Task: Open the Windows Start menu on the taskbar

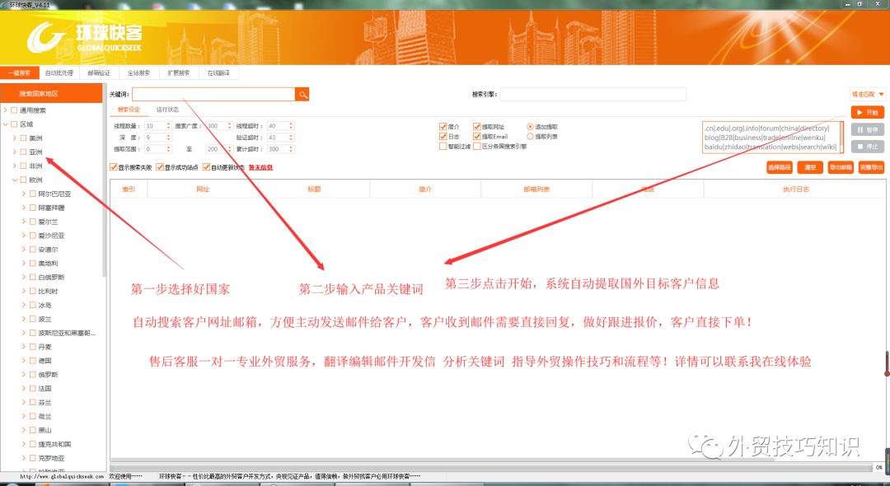Action: [12, 483]
